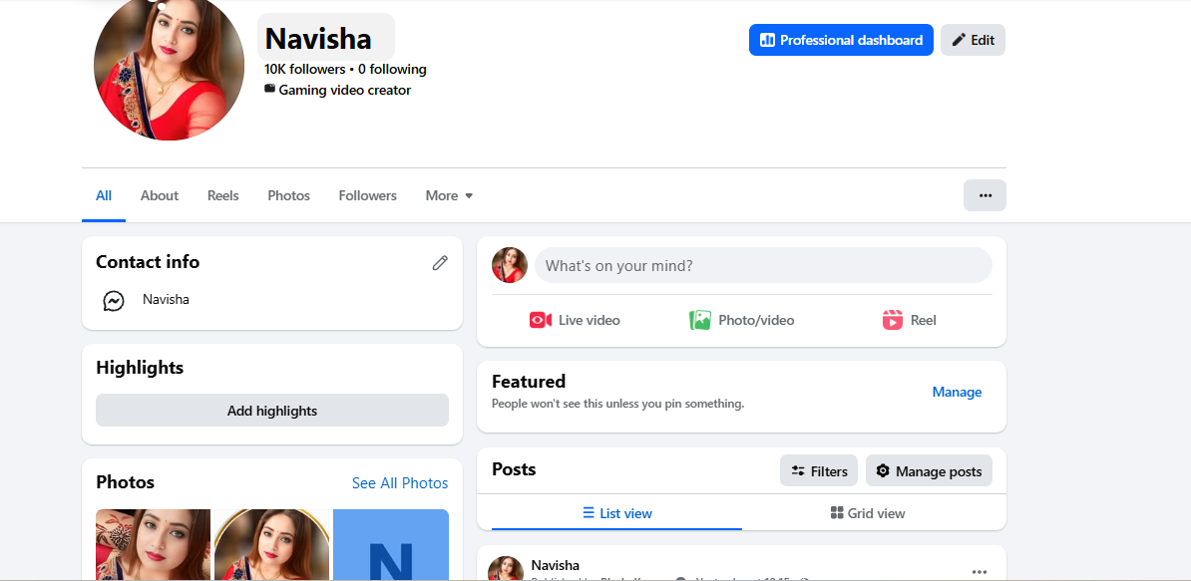Switch to Grid view
The image size is (1191, 581).
point(868,513)
